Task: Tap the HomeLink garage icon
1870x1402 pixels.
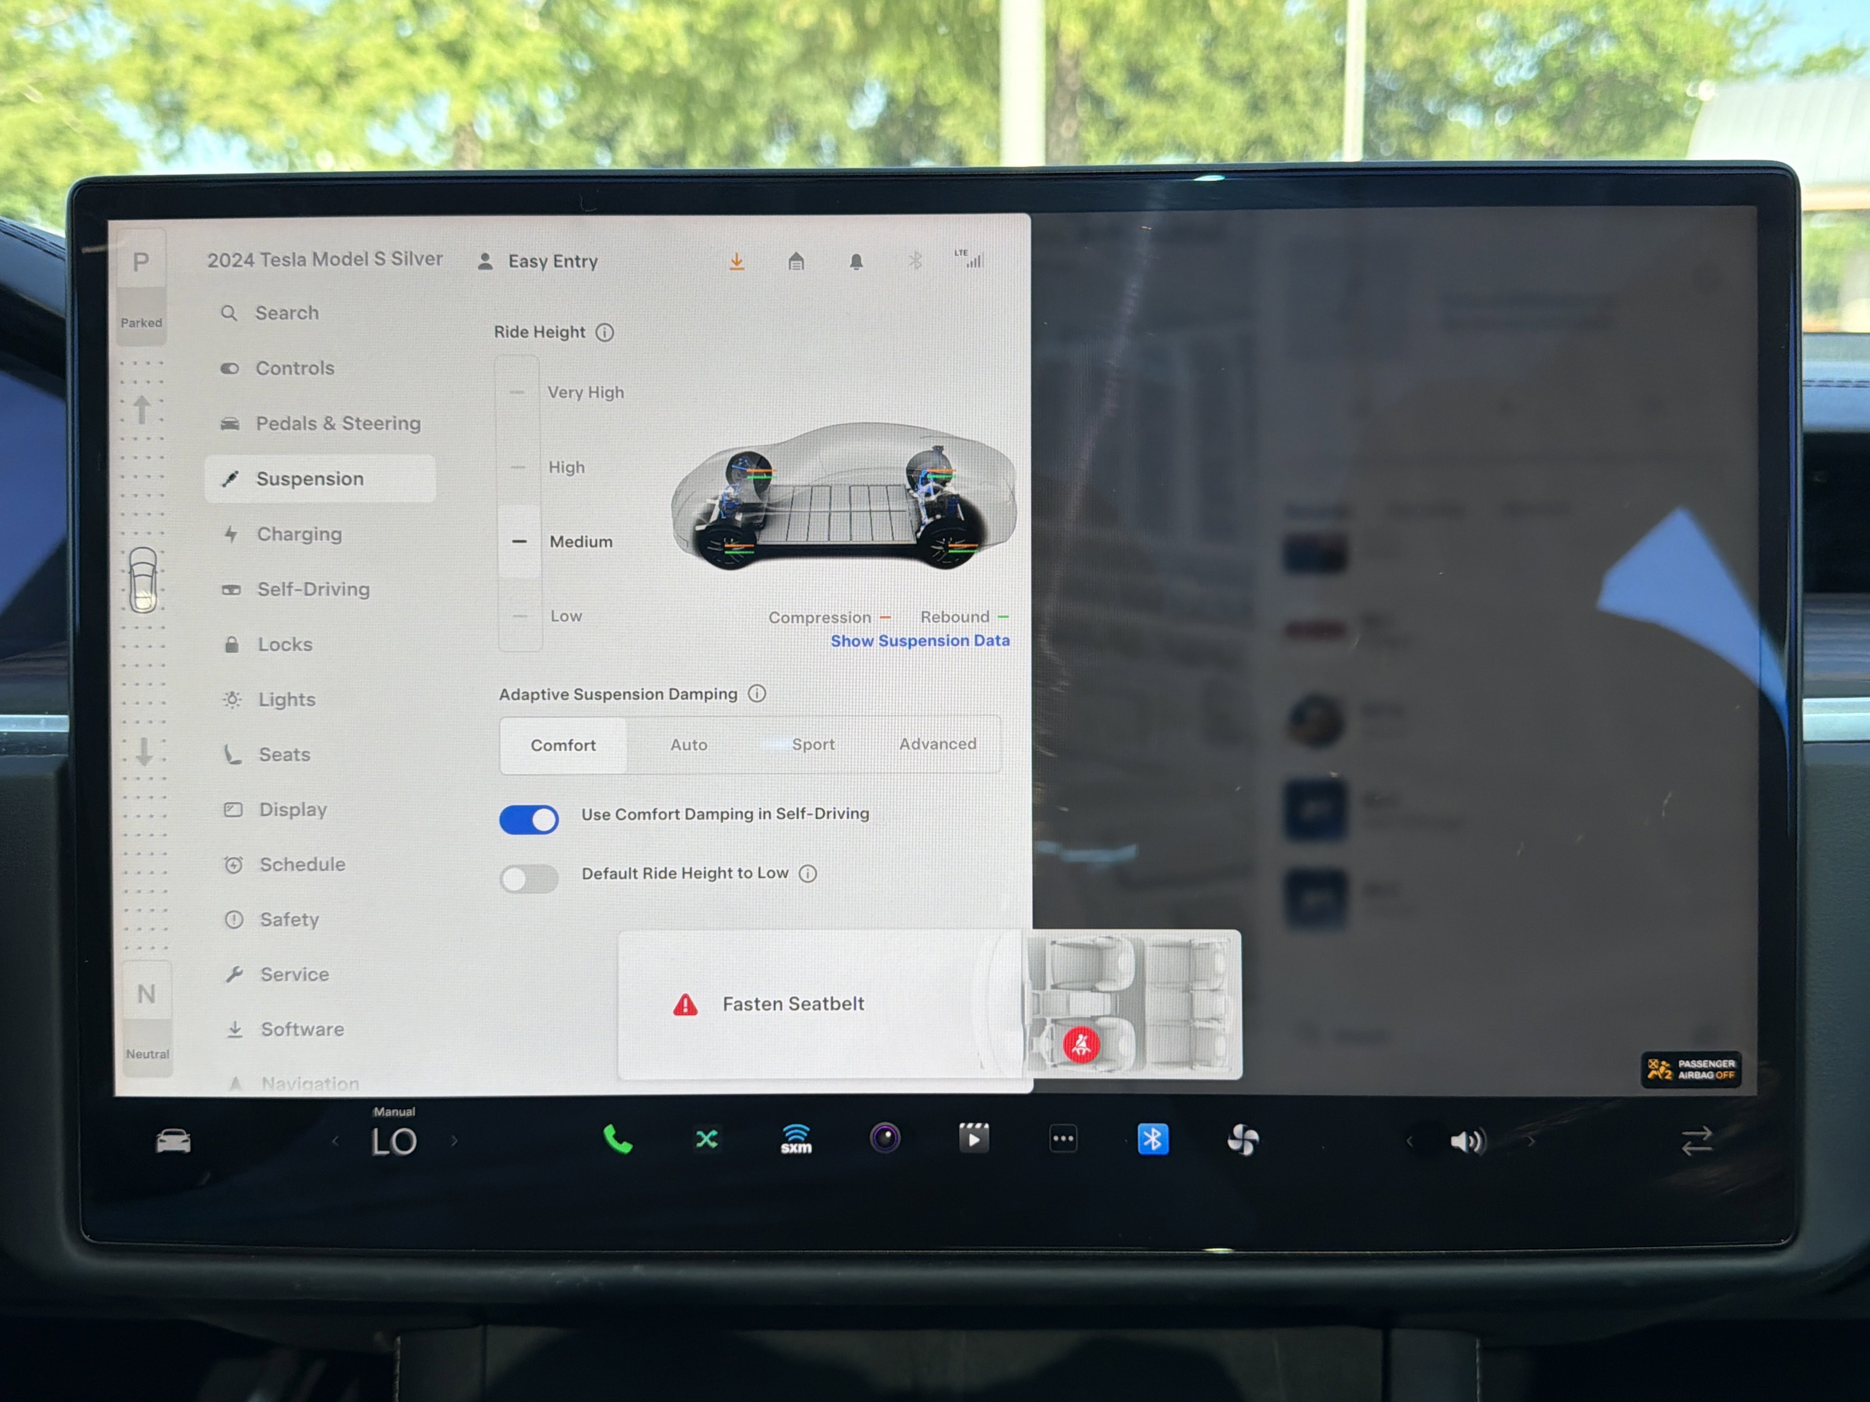Action: (796, 261)
